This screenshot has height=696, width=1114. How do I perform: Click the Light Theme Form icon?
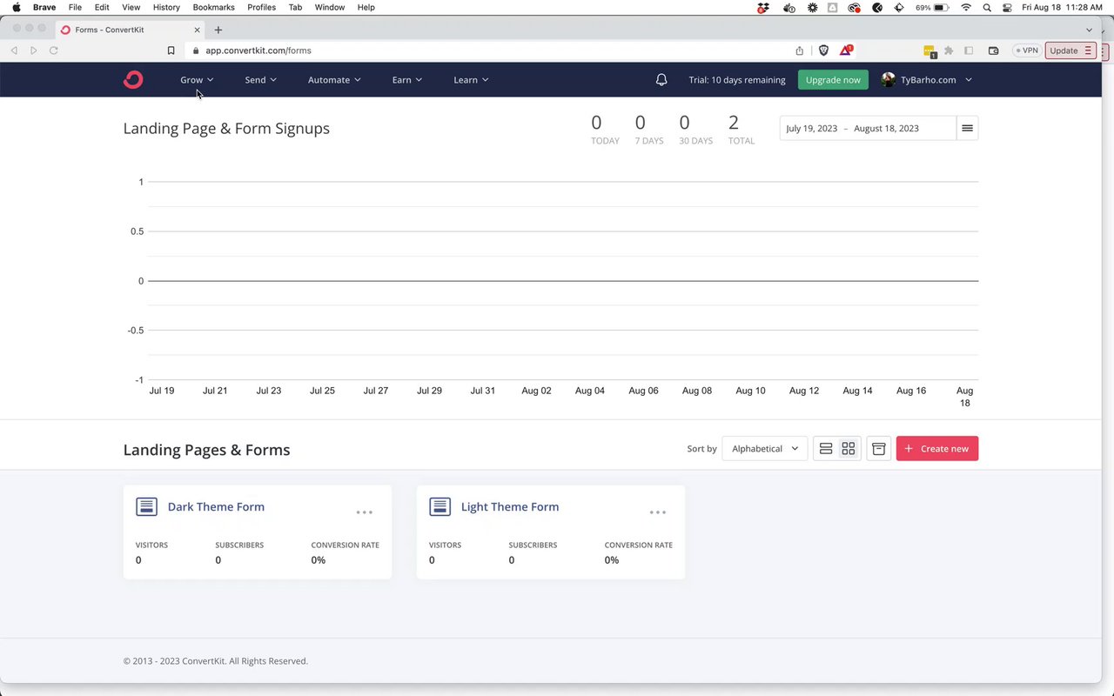point(440,506)
